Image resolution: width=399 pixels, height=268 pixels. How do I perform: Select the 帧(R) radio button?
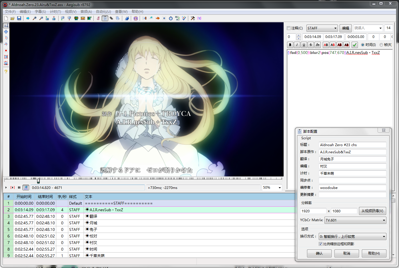pos(381,45)
